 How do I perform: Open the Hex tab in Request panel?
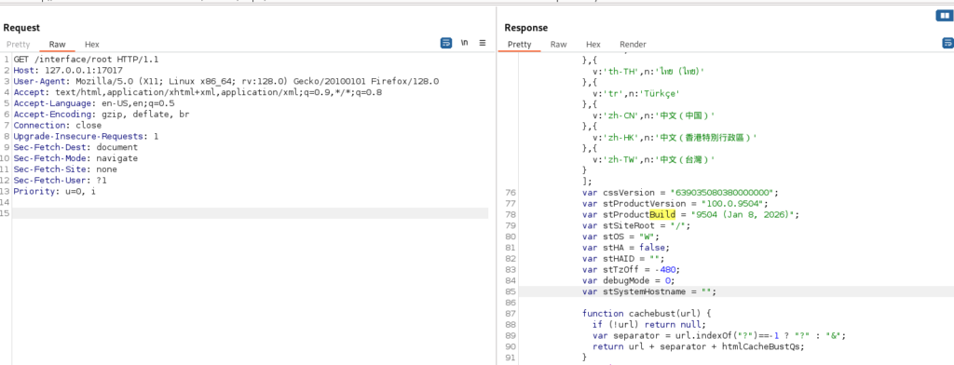pyautogui.click(x=92, y=45)
